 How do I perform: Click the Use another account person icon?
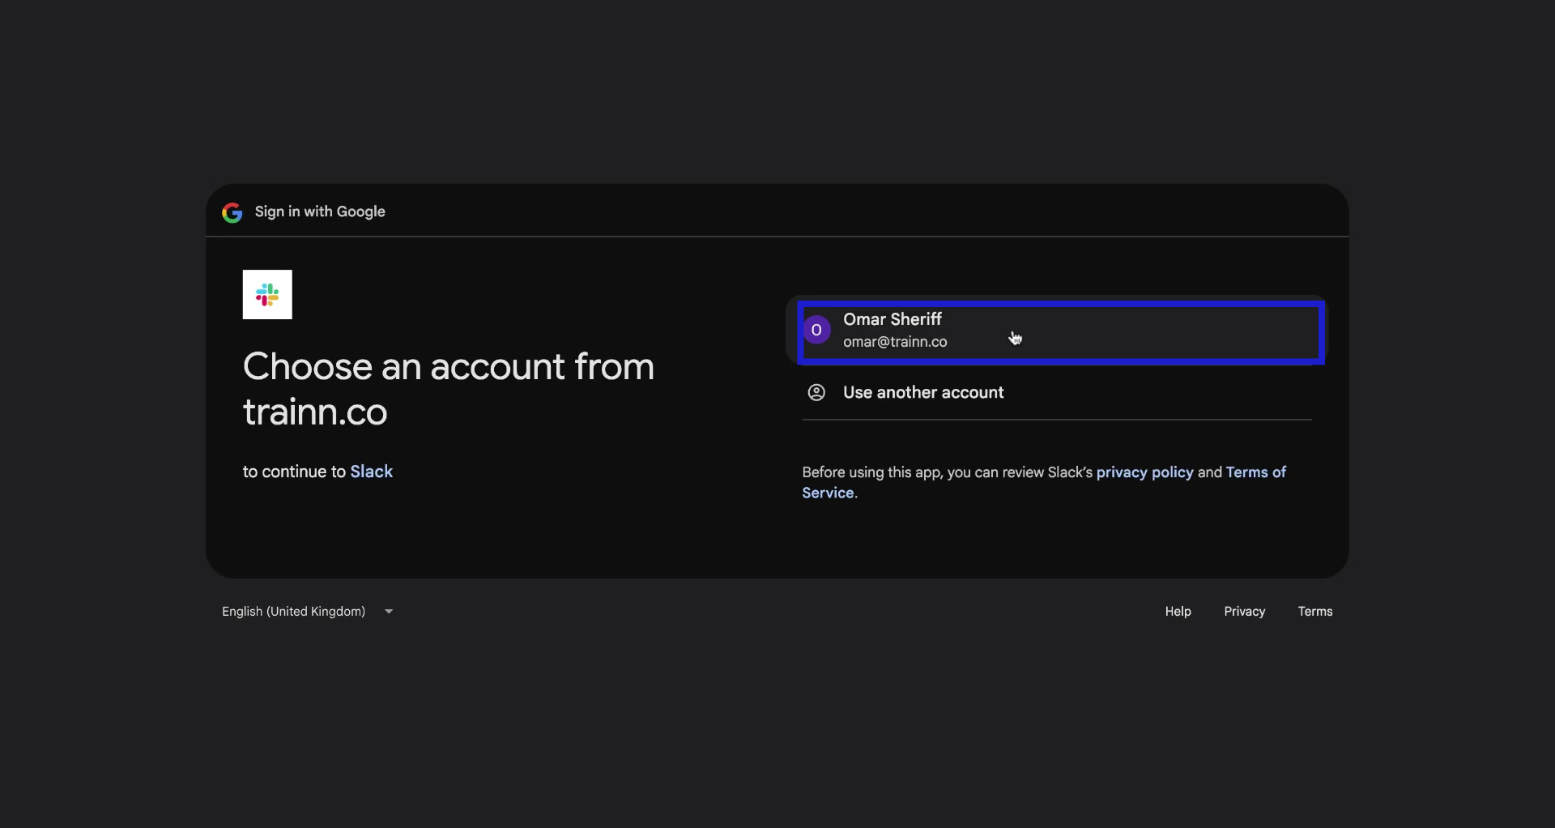tap(816, 392)
